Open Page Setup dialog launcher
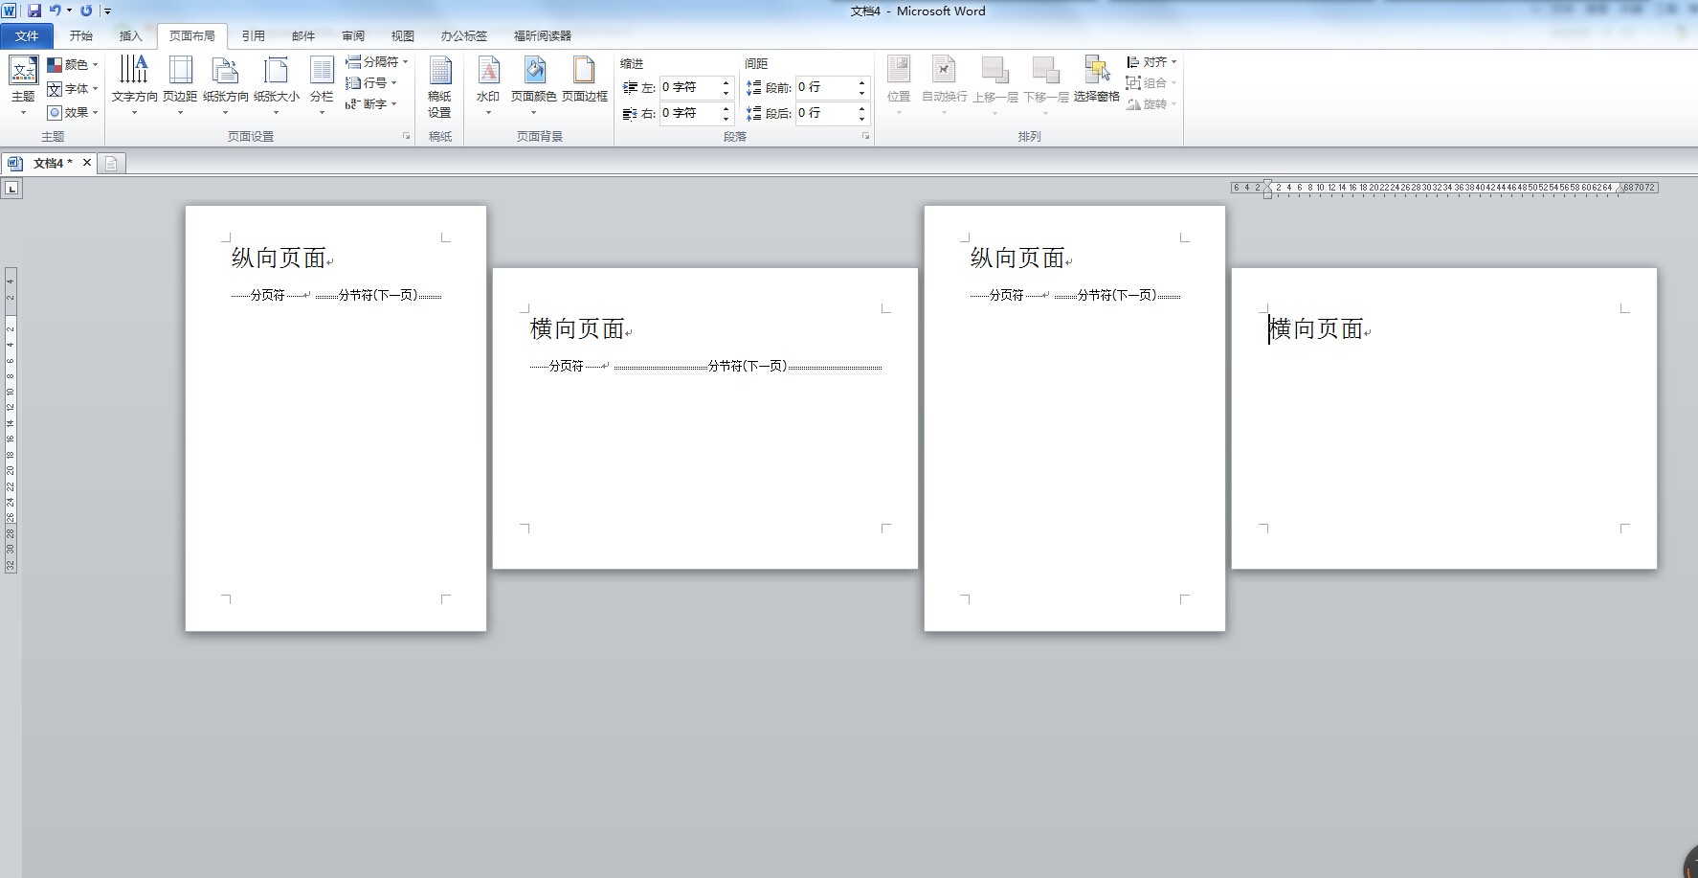Image resolution: width=1698 pixels, height=878 pixels. click(x=407, y=136)
